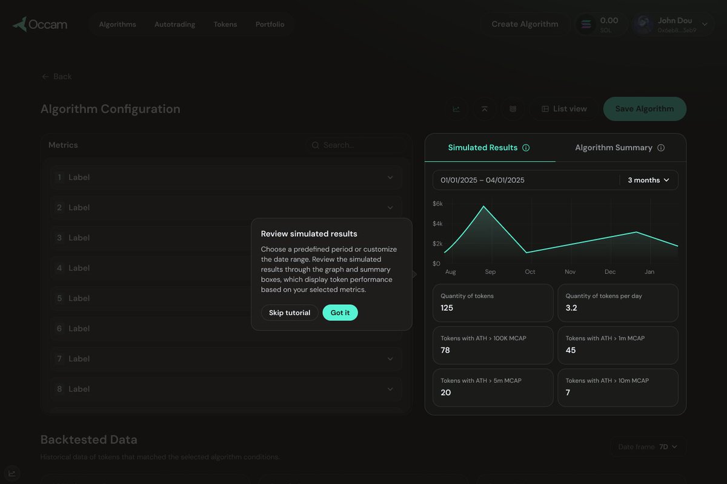The height and width of the screenshot is (484, 727).
Task: Open the 3 months period dropdown
Action: [x=649, y=180]
